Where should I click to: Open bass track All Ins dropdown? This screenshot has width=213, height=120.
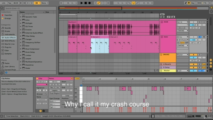(x=182, y=37)
